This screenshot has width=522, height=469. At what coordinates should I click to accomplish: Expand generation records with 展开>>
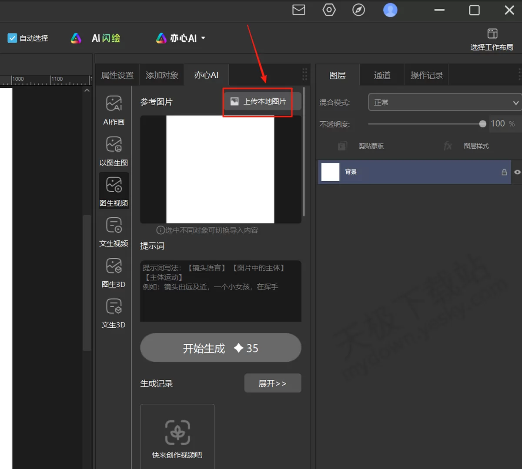point(273,383)
